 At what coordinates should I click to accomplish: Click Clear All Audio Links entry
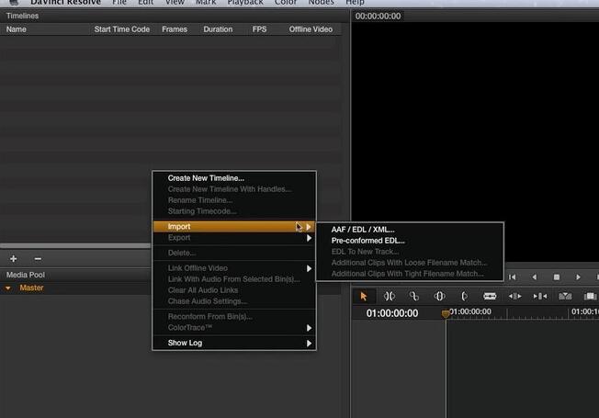coord(203,290)
